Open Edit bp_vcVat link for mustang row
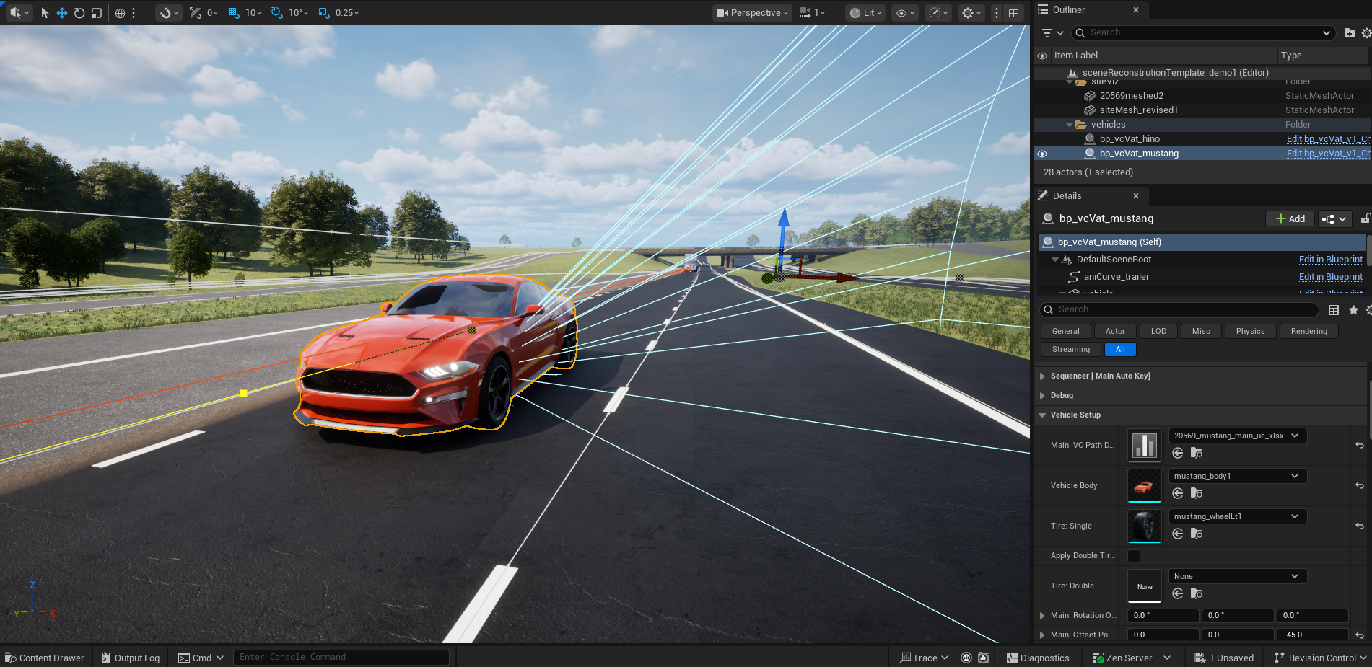This screenshot has width=1372, height=667. 1329,154
